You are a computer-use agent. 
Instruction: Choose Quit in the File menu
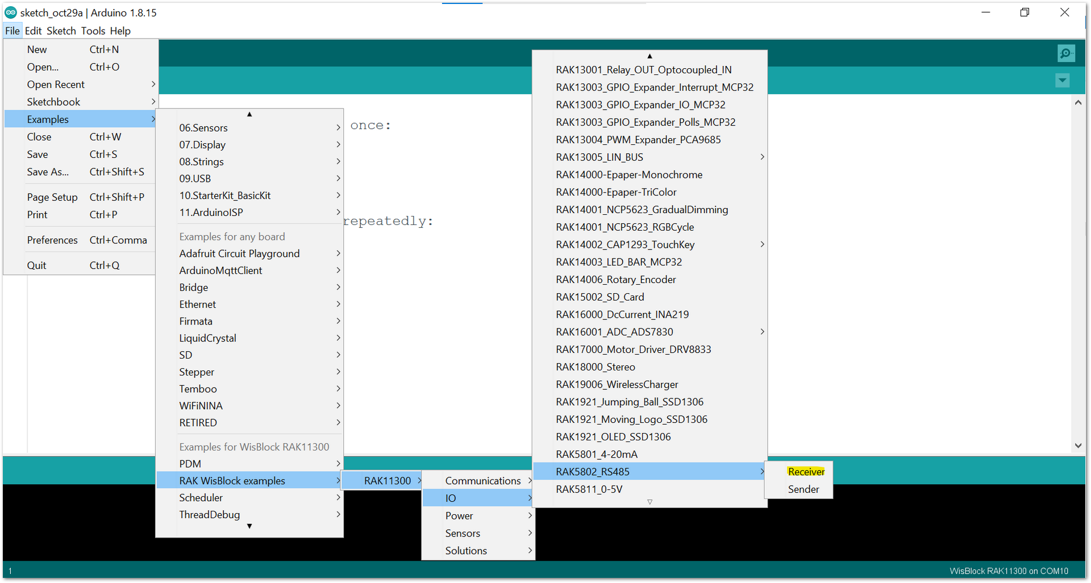[x=80, y=265]
